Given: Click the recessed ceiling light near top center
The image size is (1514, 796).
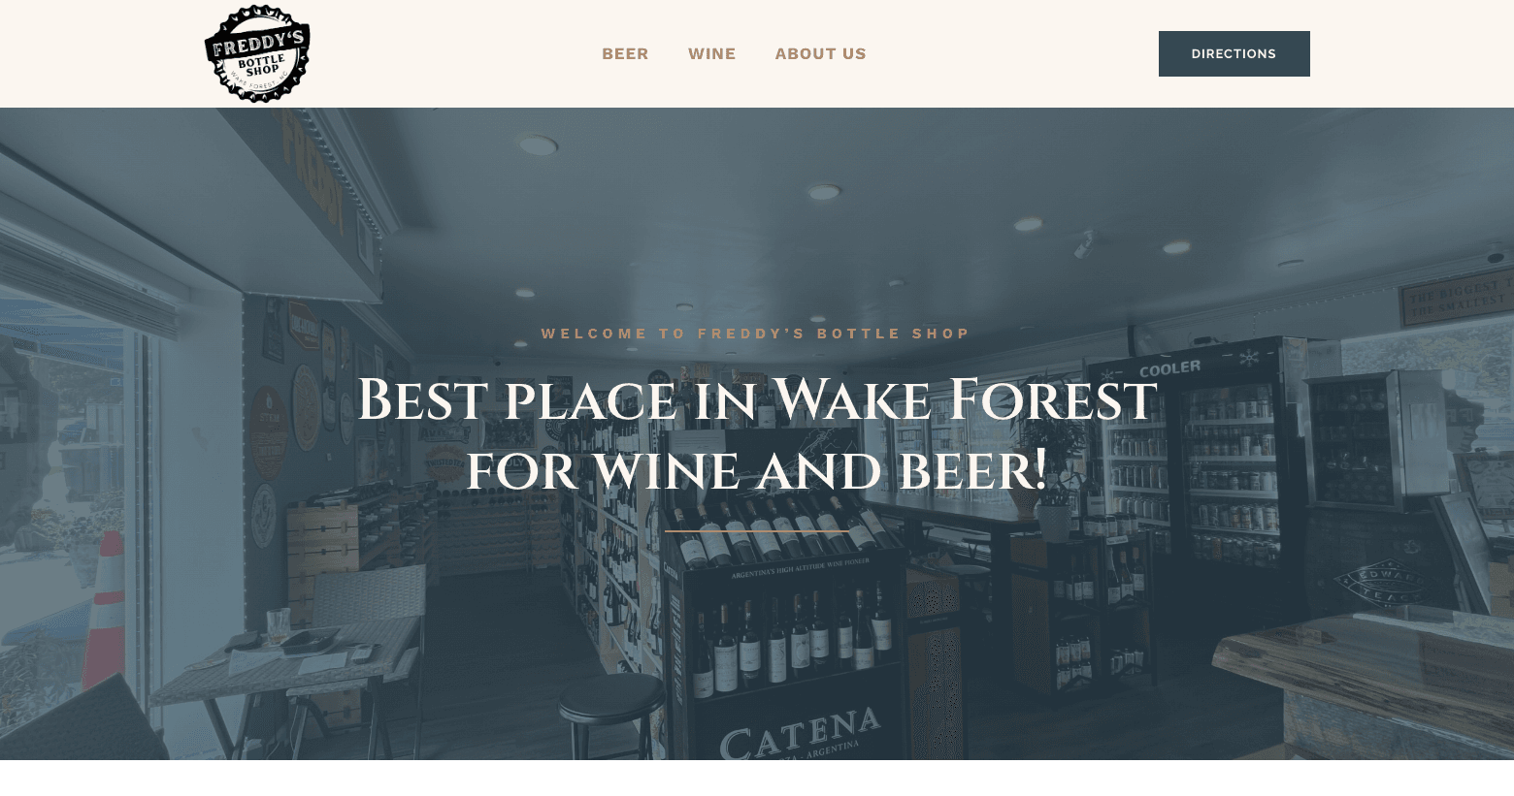Looking at the screenshot, I should [824, 192].
